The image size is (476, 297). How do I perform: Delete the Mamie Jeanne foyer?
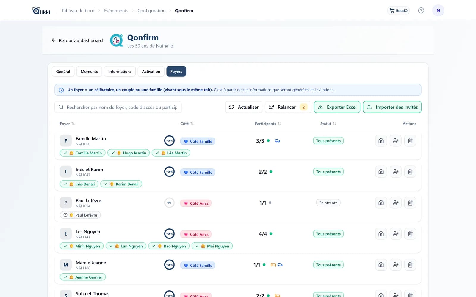410,265
